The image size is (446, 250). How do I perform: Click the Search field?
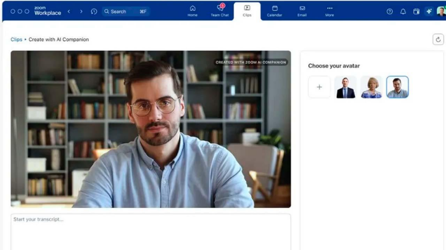pos(126,12)
